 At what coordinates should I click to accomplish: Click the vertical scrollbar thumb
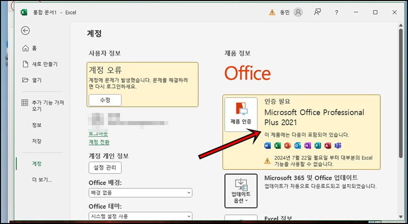pos(401,93)
